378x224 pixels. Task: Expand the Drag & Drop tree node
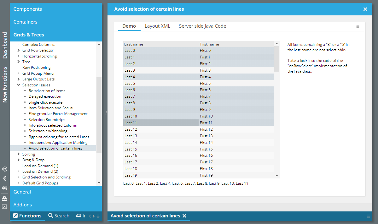19,160
